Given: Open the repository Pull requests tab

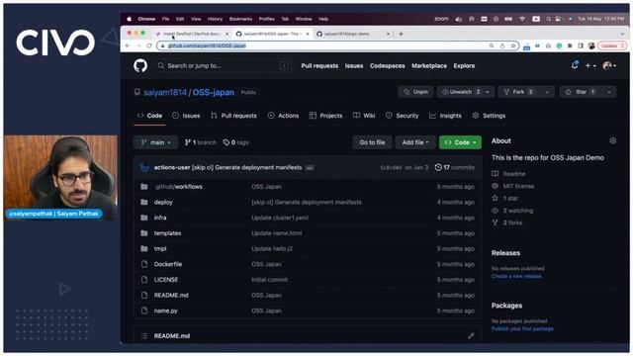Looking at the screenshot, I should tap(233, 116).
